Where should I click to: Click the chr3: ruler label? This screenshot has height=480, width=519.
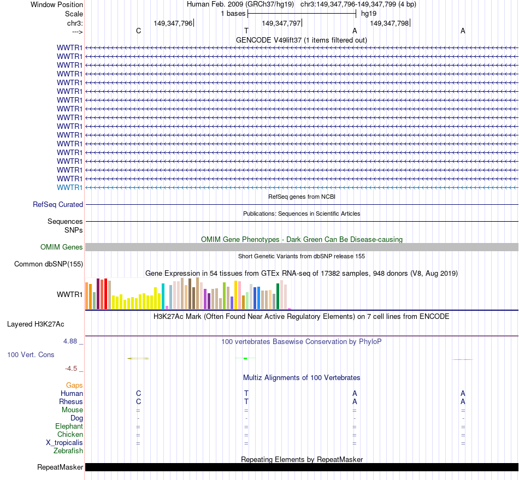pos(75,23)
